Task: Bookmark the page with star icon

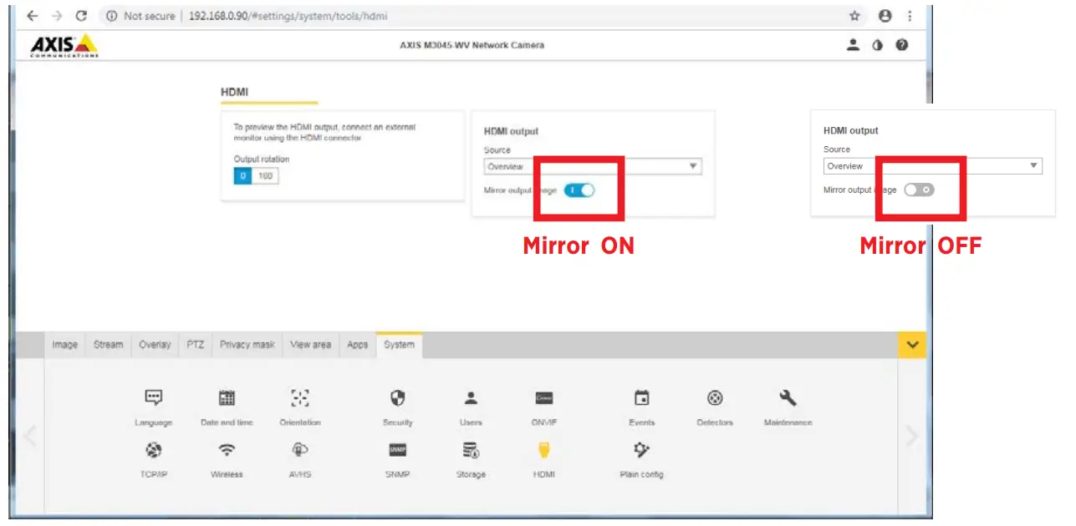Action: (854, 16)
